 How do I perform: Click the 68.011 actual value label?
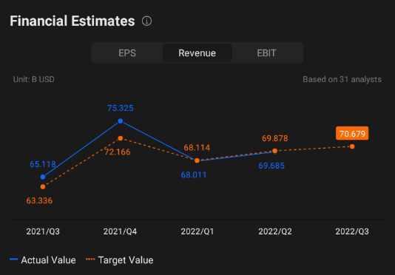(x=194, y=174)
